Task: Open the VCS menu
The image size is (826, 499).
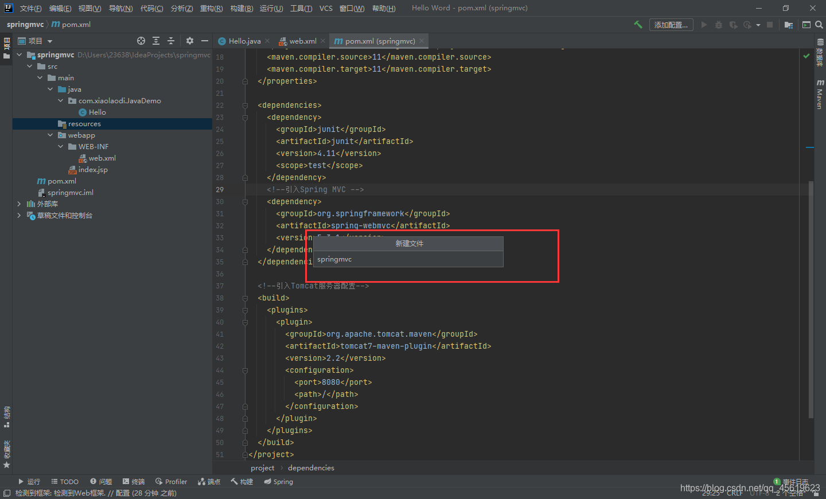Action: tap(326, 8)
